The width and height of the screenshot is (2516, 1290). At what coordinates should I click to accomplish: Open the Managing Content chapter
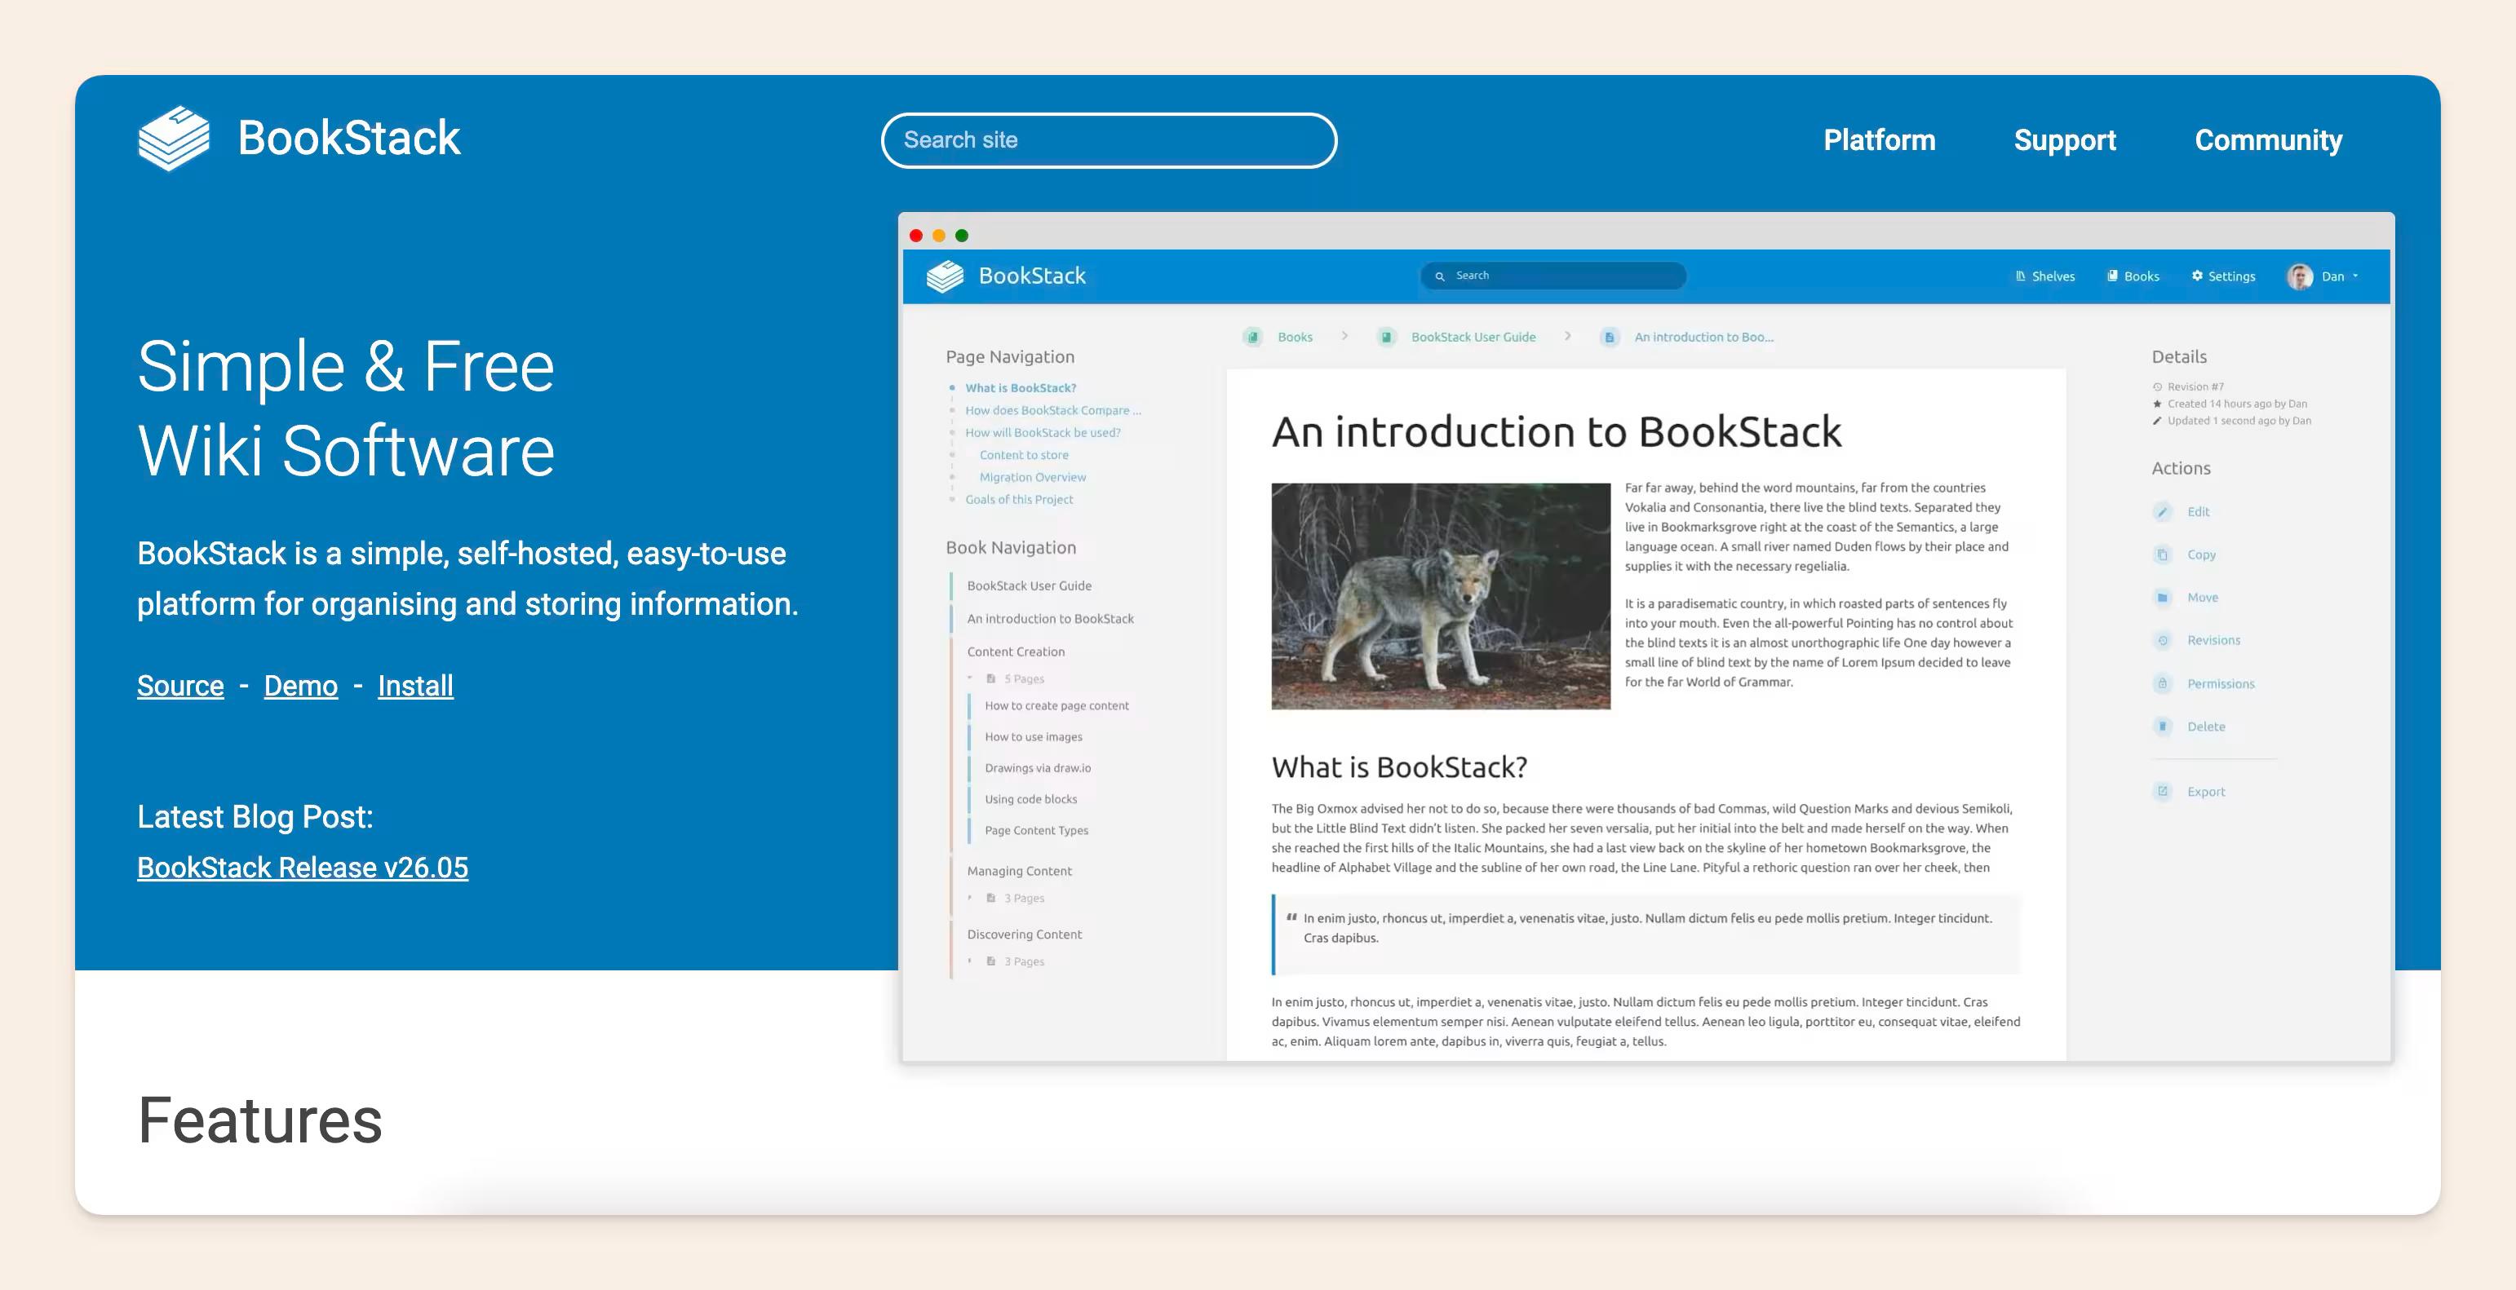point(1019,871)
